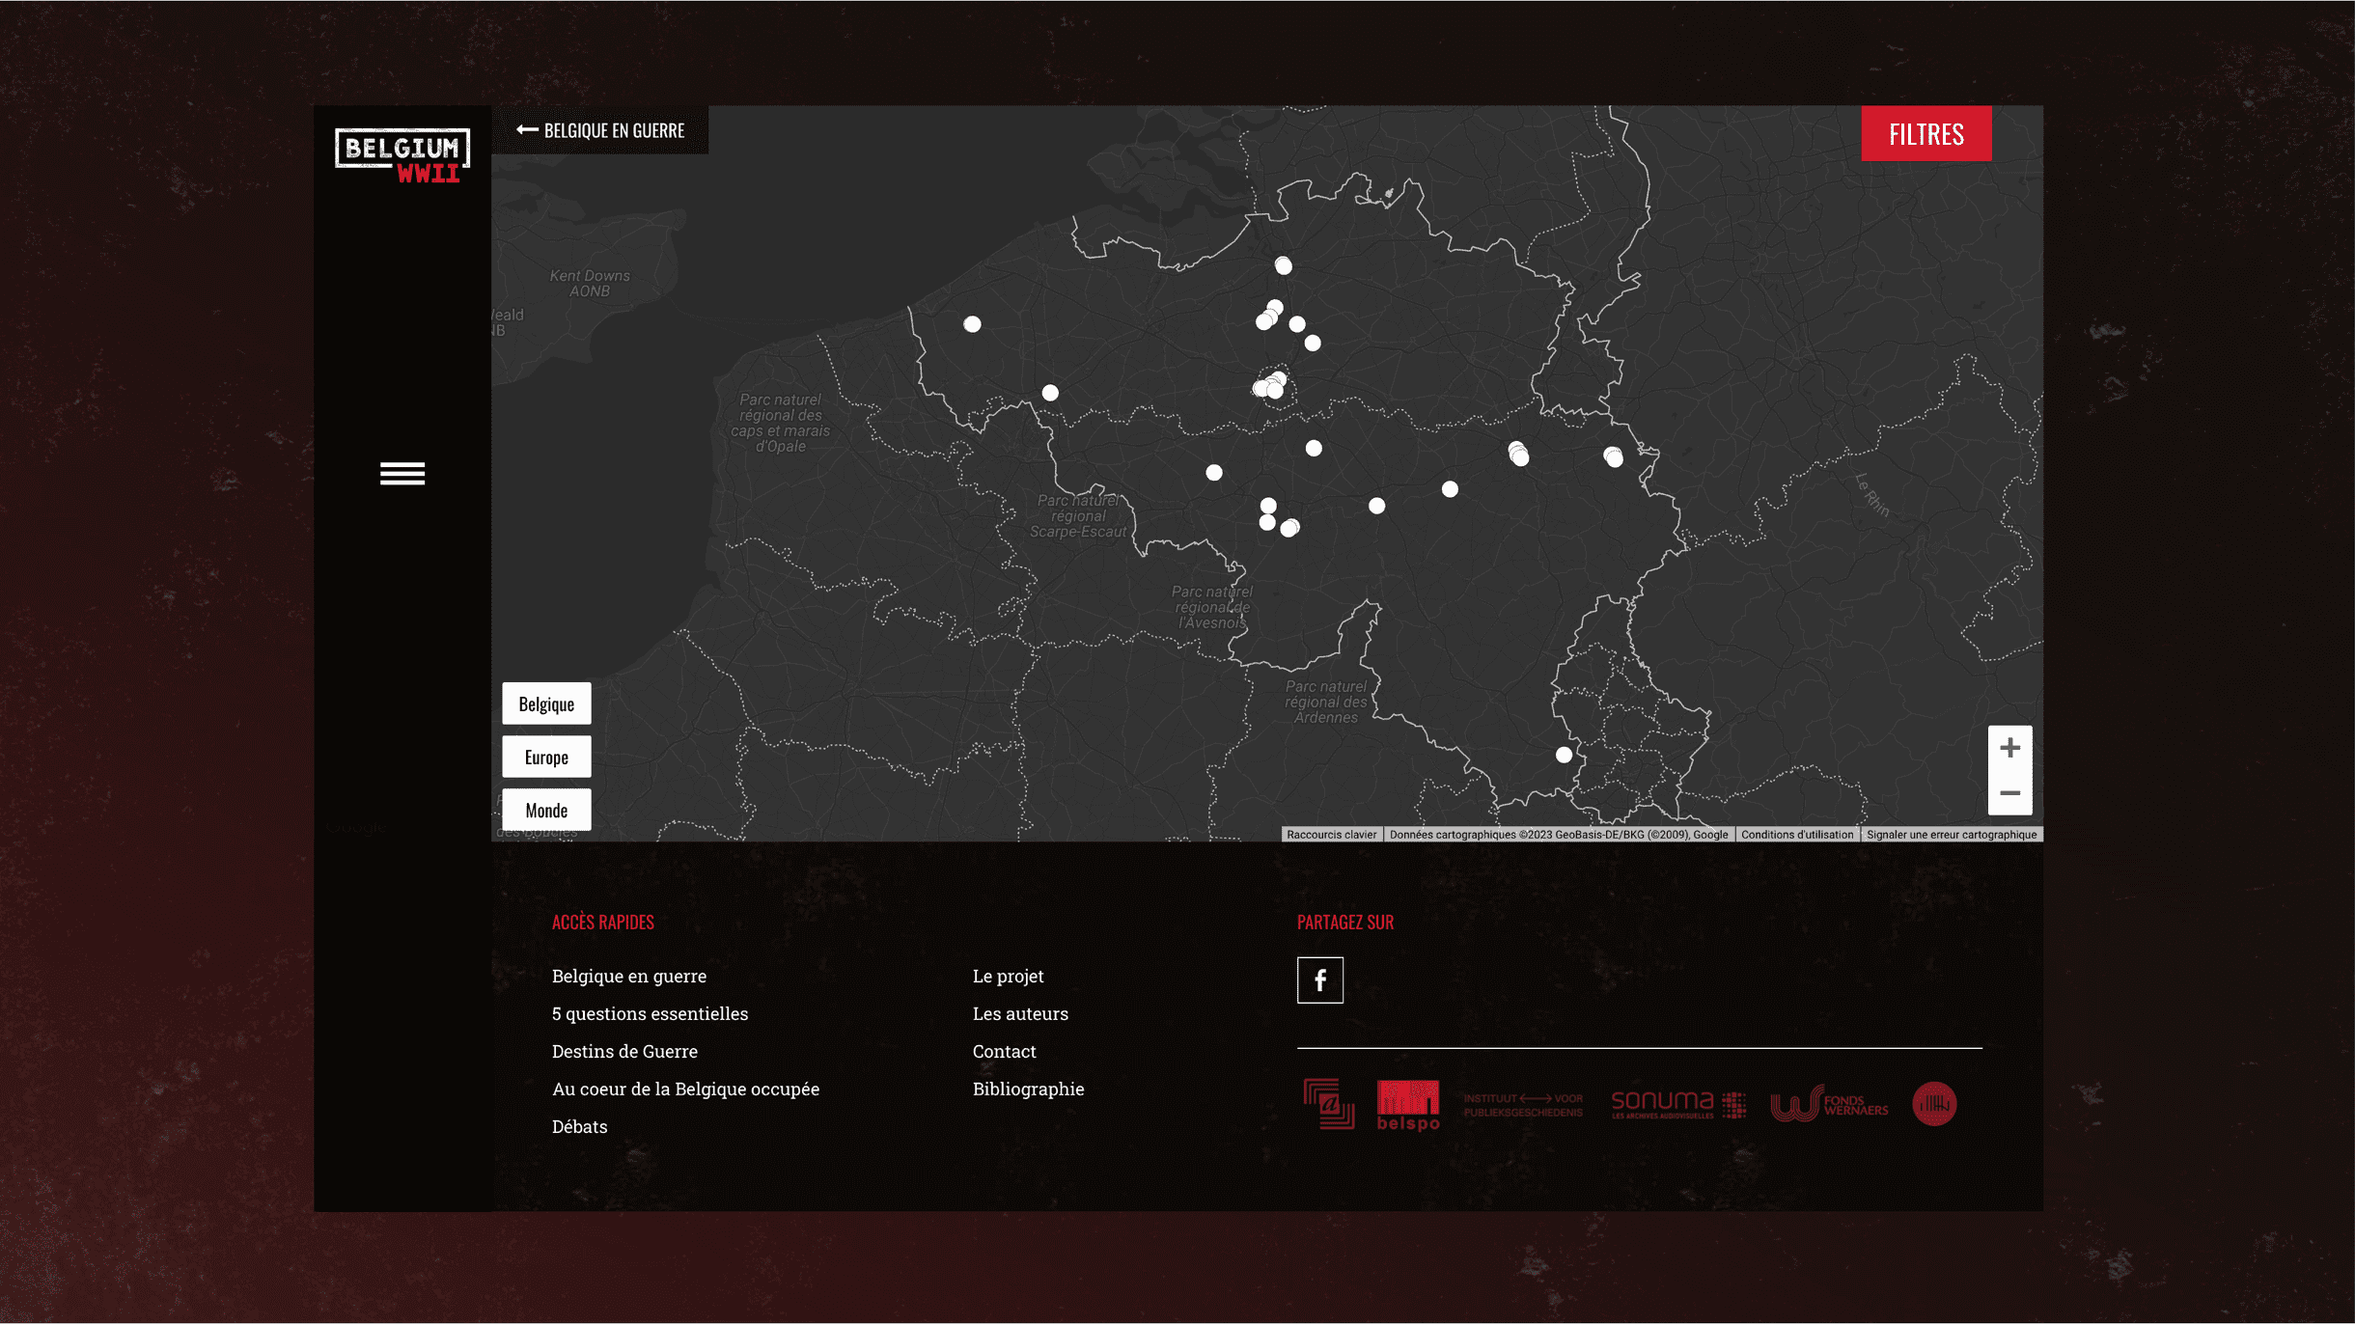The image size is (2355, 1324).
Task: Open Destins de Guerre link
Action: tap(624, 1051)
